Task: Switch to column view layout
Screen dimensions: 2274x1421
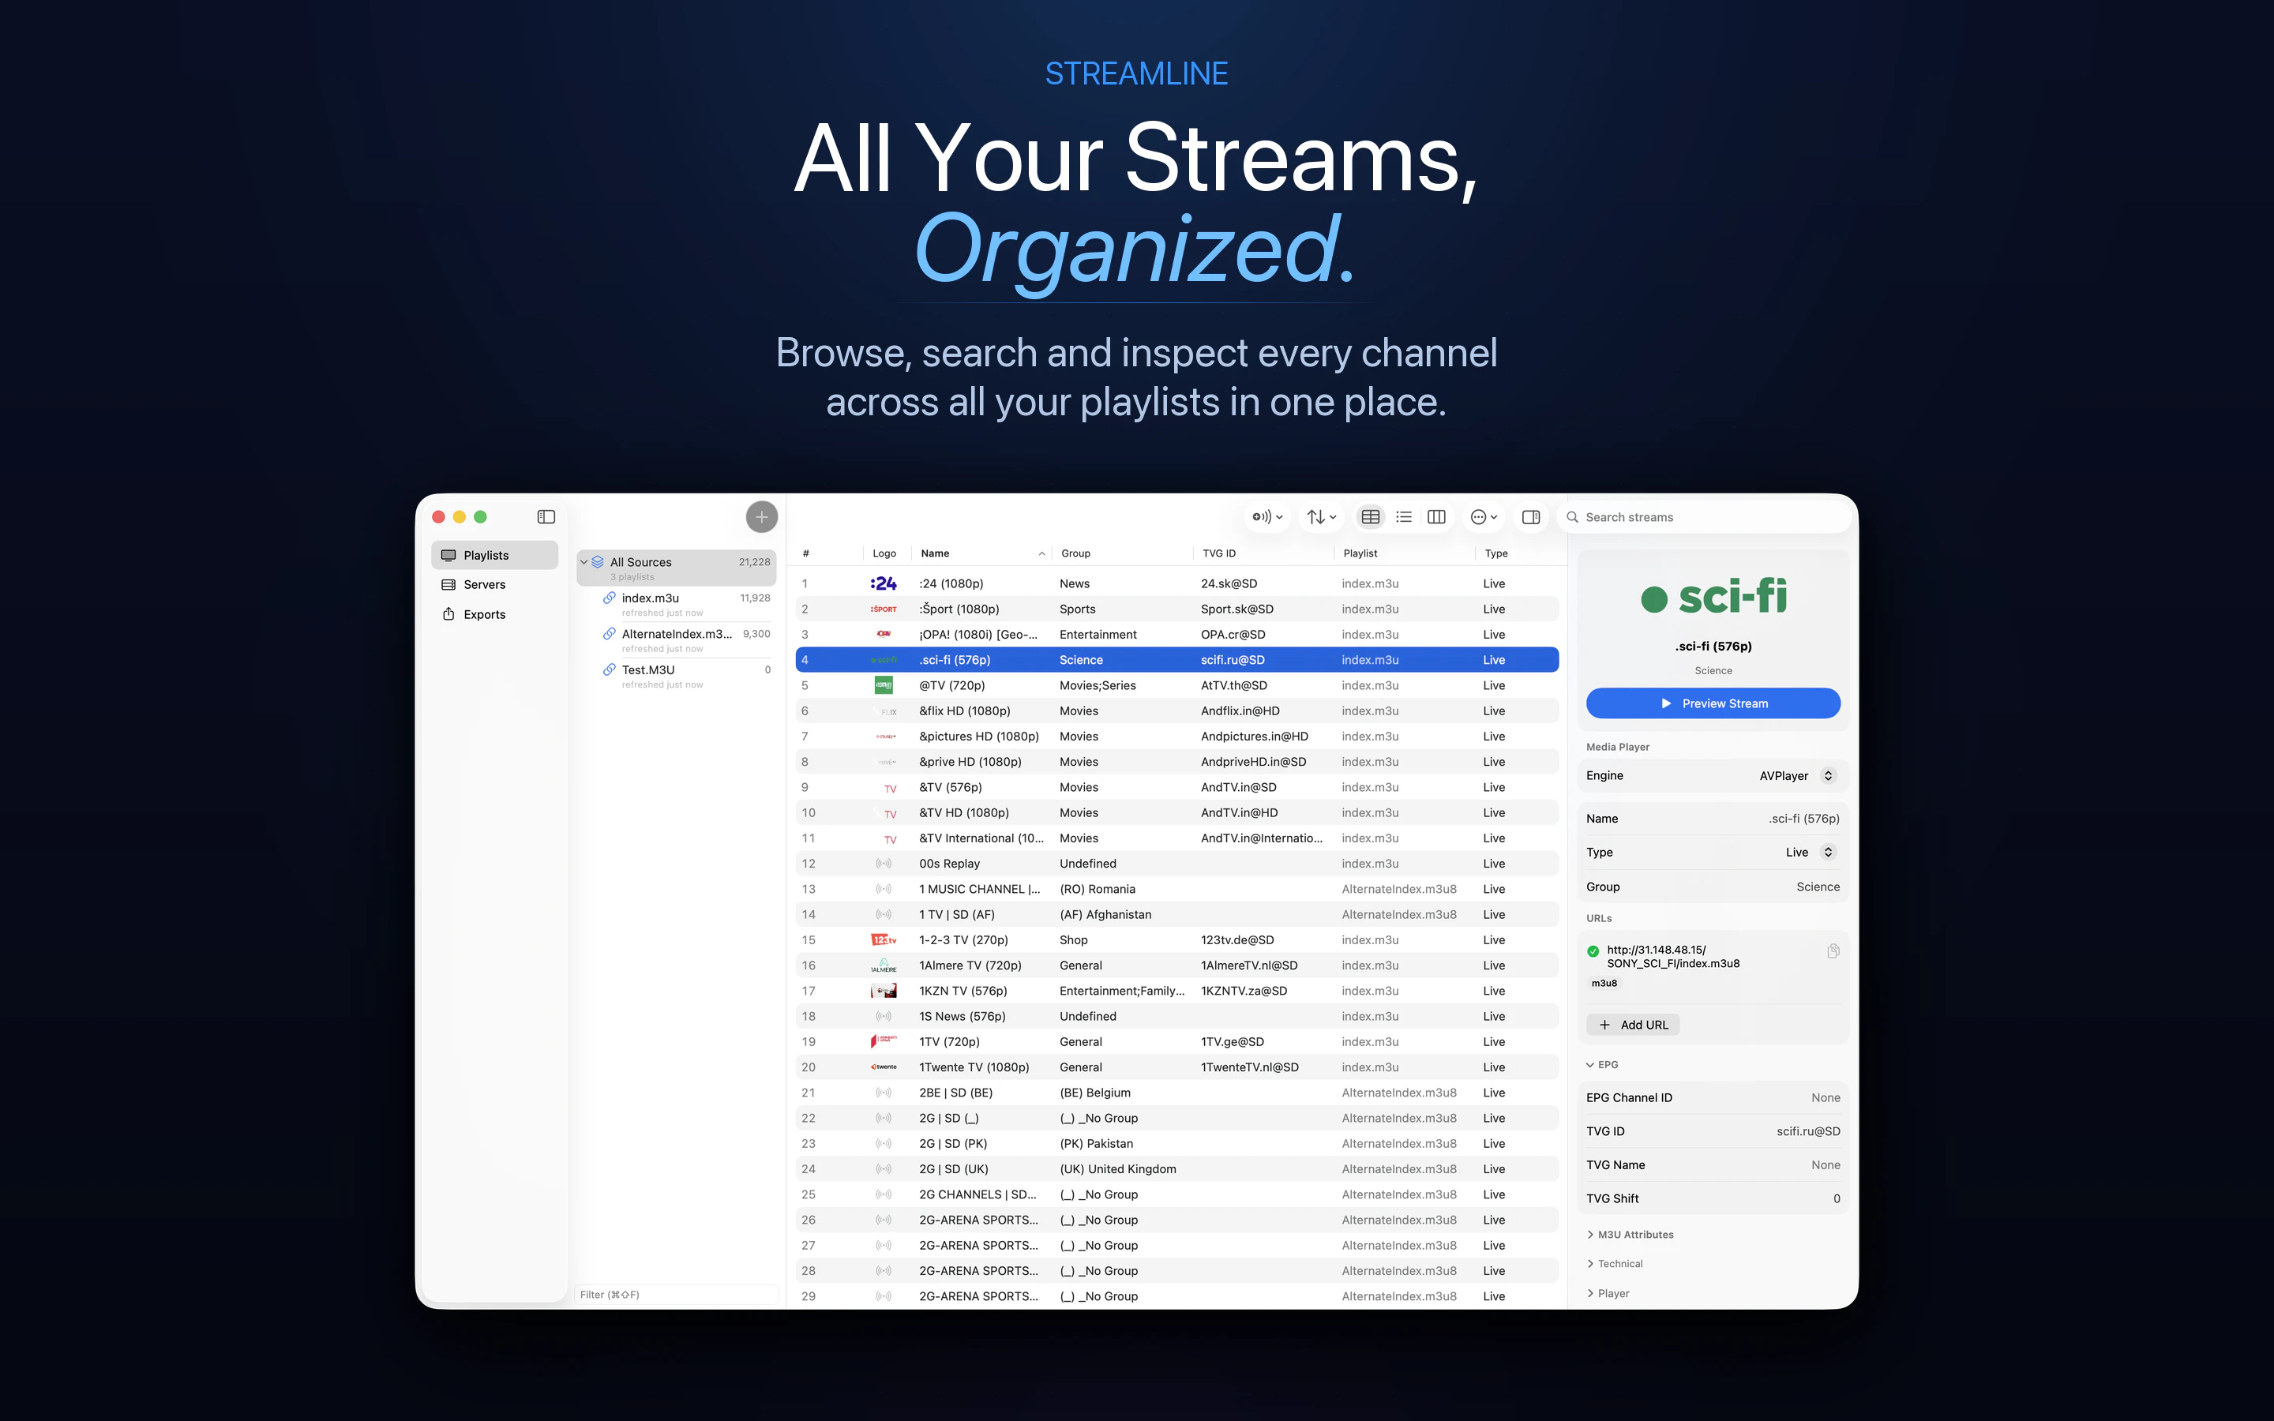Action: click(x=1435, y=516)
